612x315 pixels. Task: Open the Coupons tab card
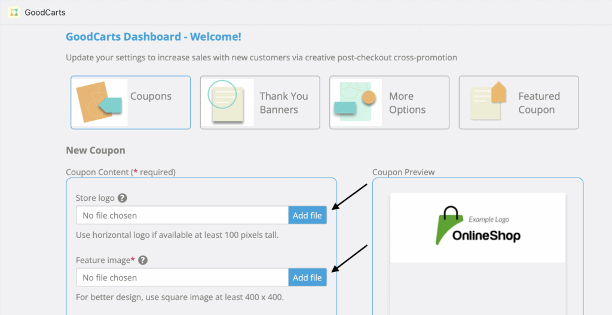pos(130,103)
